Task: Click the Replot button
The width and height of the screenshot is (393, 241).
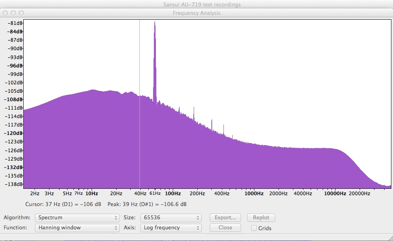Action: 261,217
